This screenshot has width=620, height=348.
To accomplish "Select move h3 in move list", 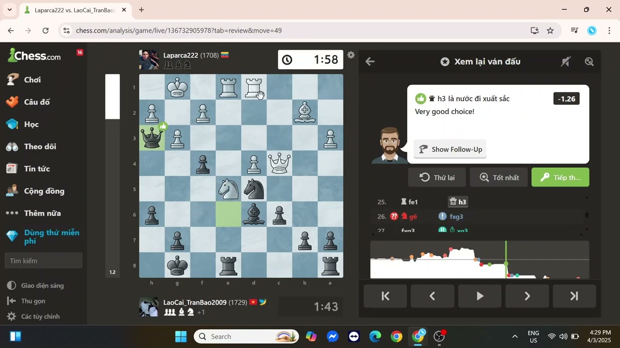I will click(458, 202).
